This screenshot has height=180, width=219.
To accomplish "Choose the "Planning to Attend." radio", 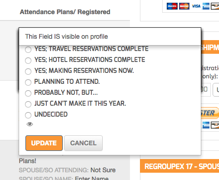I will [28, 82].
